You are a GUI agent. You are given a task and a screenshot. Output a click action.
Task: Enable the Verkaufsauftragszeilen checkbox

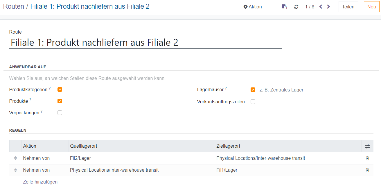[253, 102]
